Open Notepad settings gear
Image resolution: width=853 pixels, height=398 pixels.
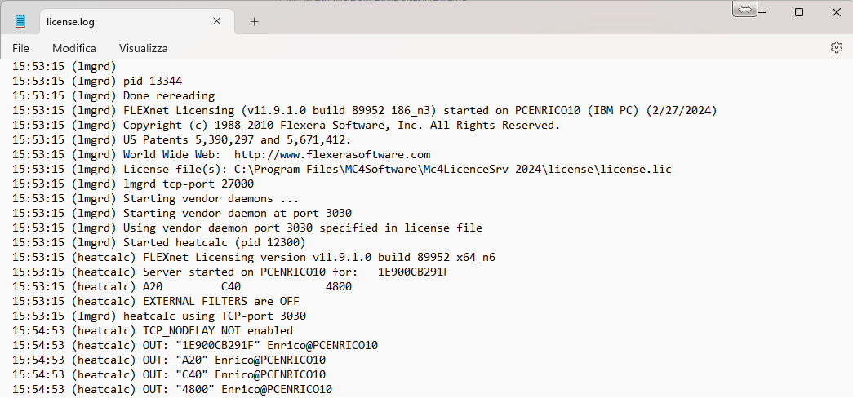click(x=836, y=48)
